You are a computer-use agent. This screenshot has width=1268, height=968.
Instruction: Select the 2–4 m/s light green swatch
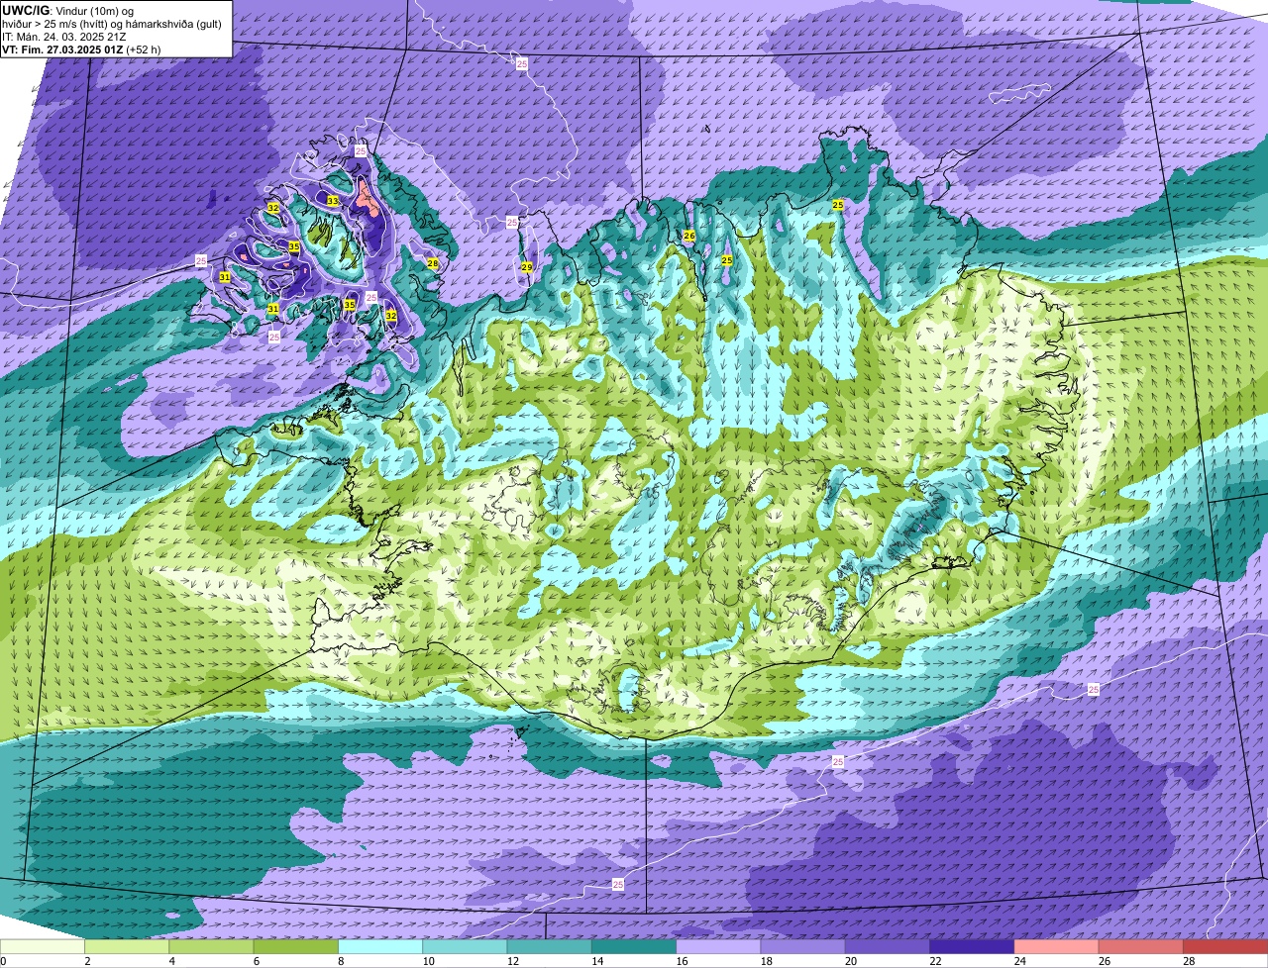127,947
